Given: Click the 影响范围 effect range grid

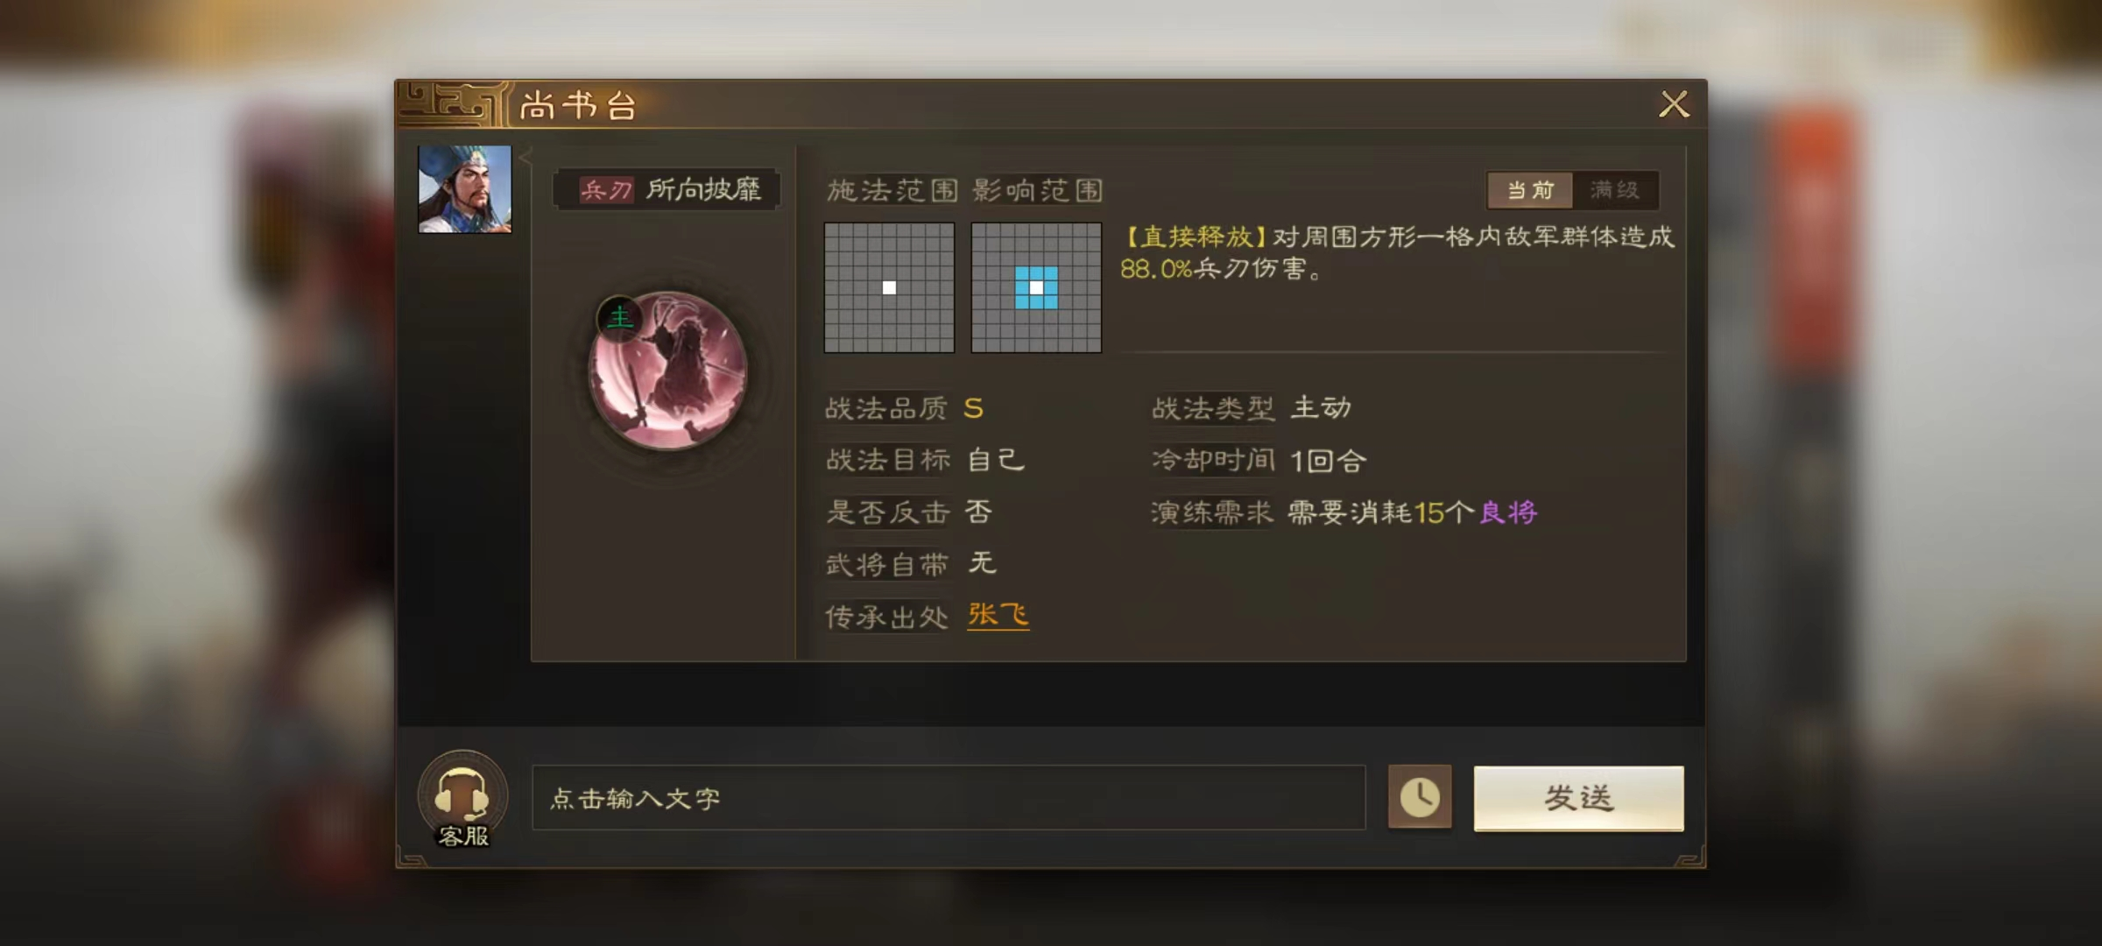Looking at the screenshot, I should tap(1036, 287).
